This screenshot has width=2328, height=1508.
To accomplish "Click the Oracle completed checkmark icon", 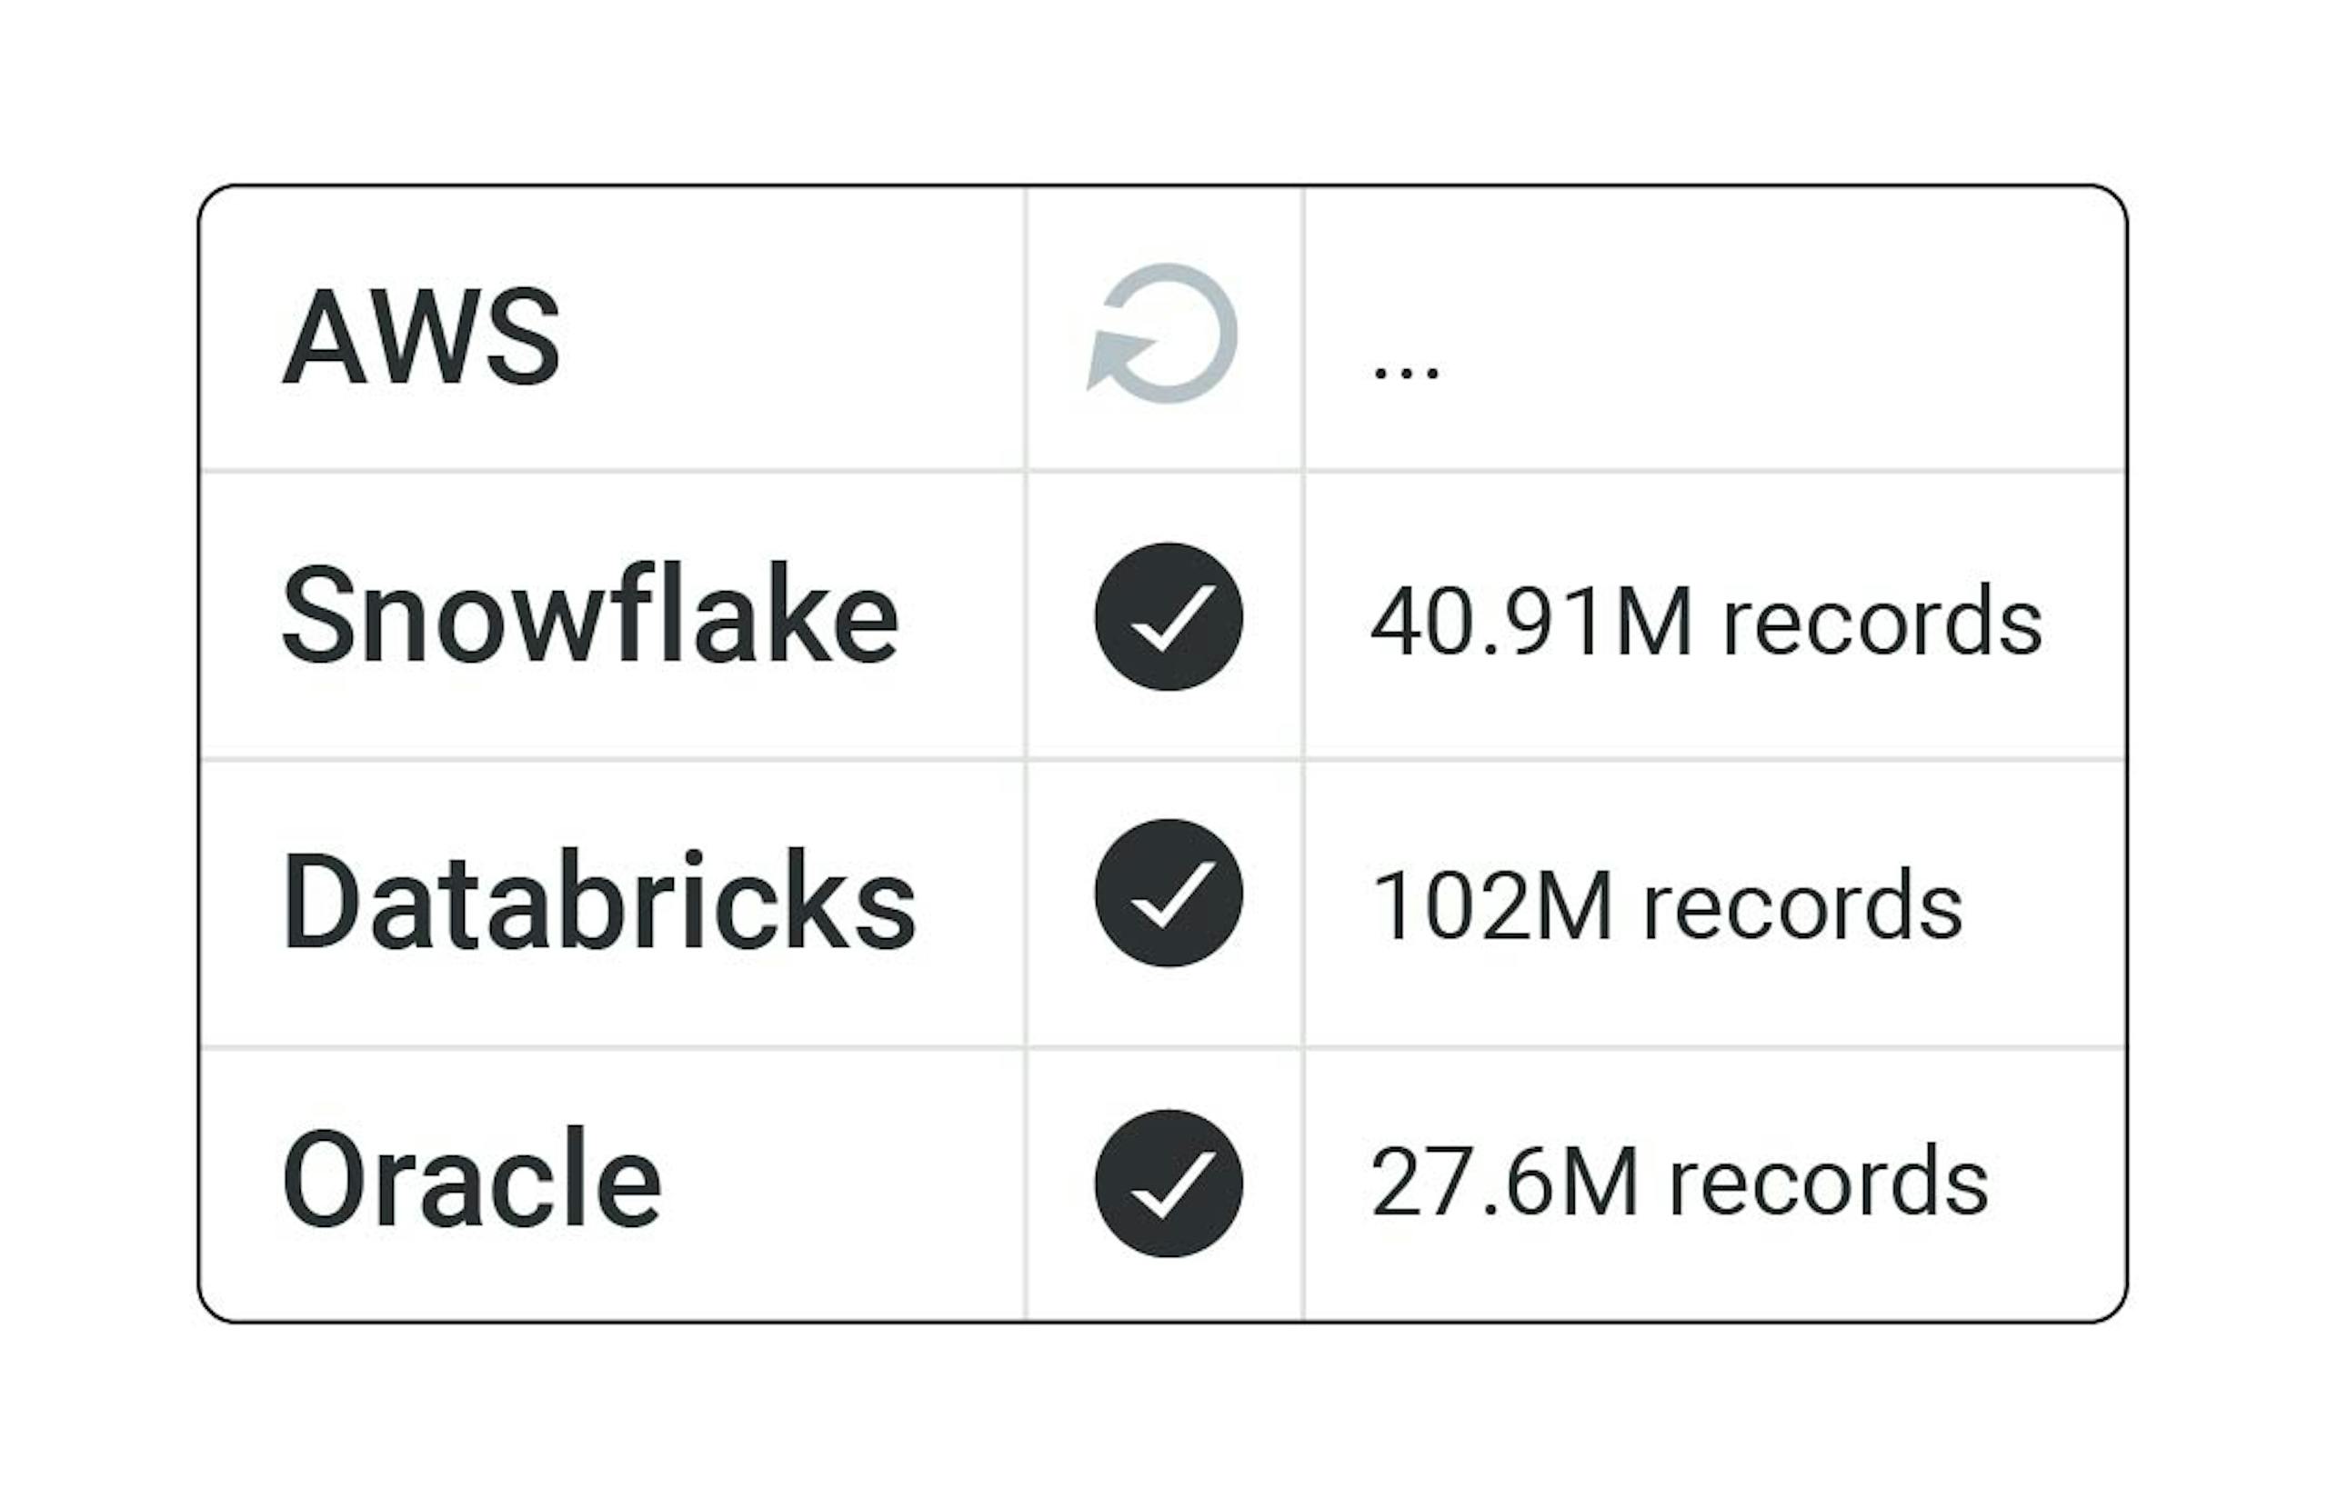I will pyautogui.click(x=1168, y=1183).
